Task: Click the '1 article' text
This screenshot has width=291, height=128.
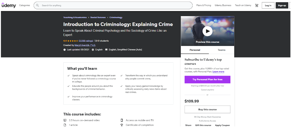Action: [73, 125]
